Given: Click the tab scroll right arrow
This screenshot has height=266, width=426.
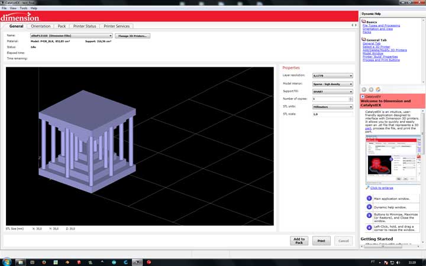Looking at the screenshot, I should point(356,25).
